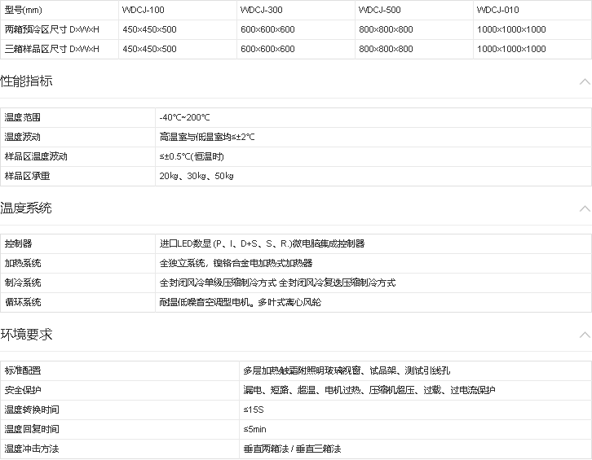Click the 制冷系统 row label

(23, 283)
